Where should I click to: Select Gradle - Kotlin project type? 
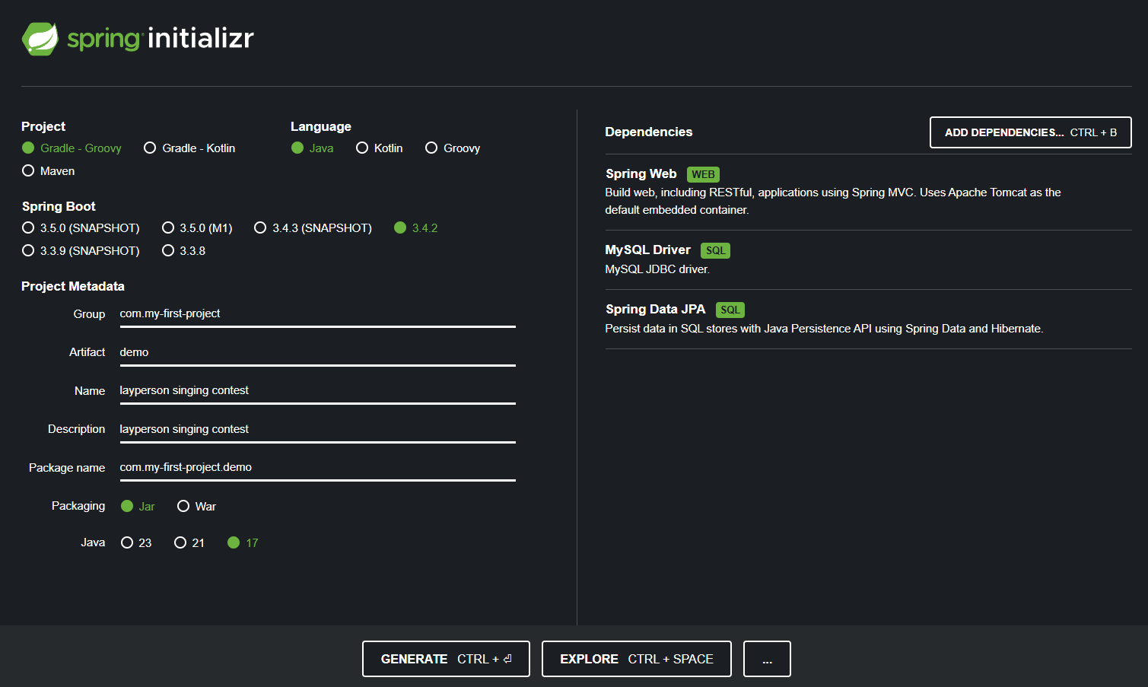[189, 148]
